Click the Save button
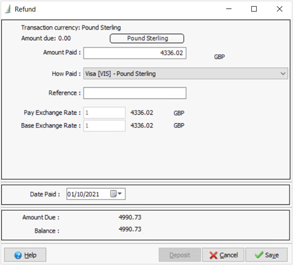Viewport: 293px width, 265px height. pyautogui.click(x=267, y=255)
